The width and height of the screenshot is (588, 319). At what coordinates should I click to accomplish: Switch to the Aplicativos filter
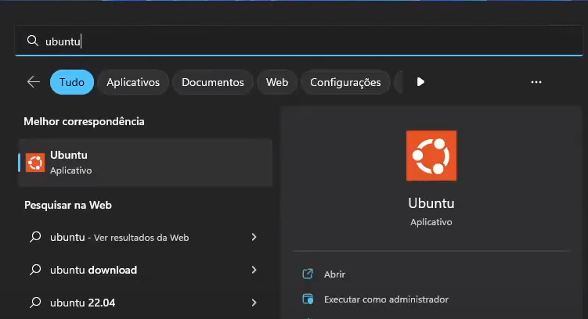click(x=133, y=82)
